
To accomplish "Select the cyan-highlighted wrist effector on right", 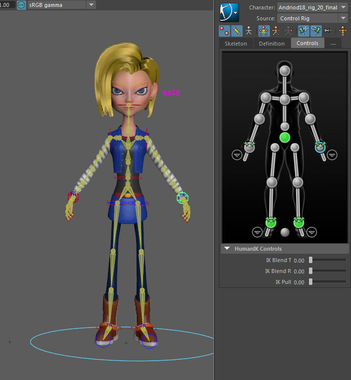I will (320, 147).
